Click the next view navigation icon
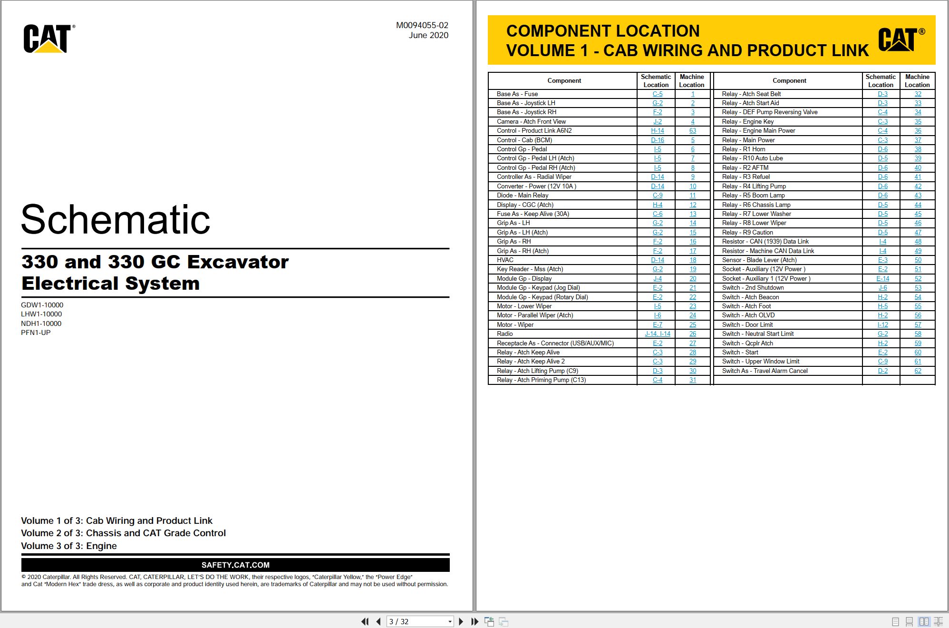 pyautogui.click(x=504, y=621)
